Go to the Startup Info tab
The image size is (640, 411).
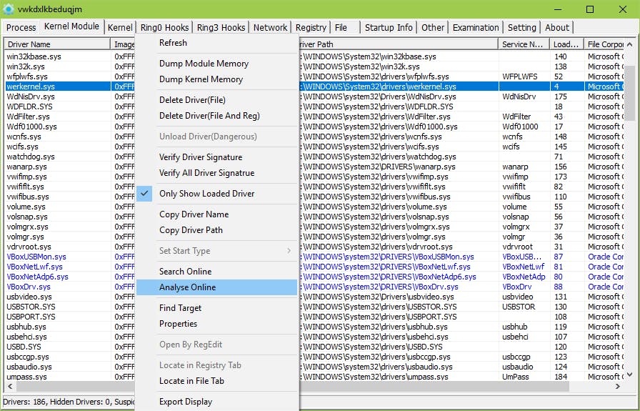(389, 28)
